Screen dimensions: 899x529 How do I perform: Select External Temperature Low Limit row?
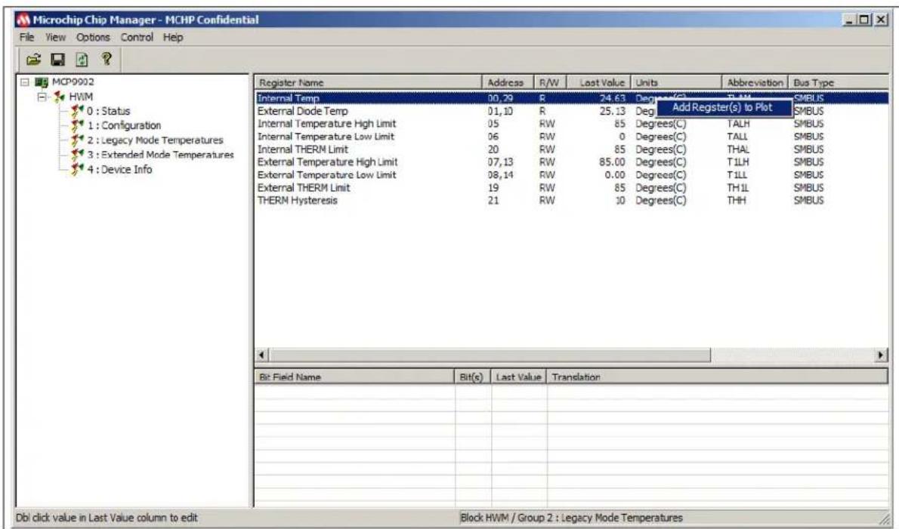pos(572,174)
